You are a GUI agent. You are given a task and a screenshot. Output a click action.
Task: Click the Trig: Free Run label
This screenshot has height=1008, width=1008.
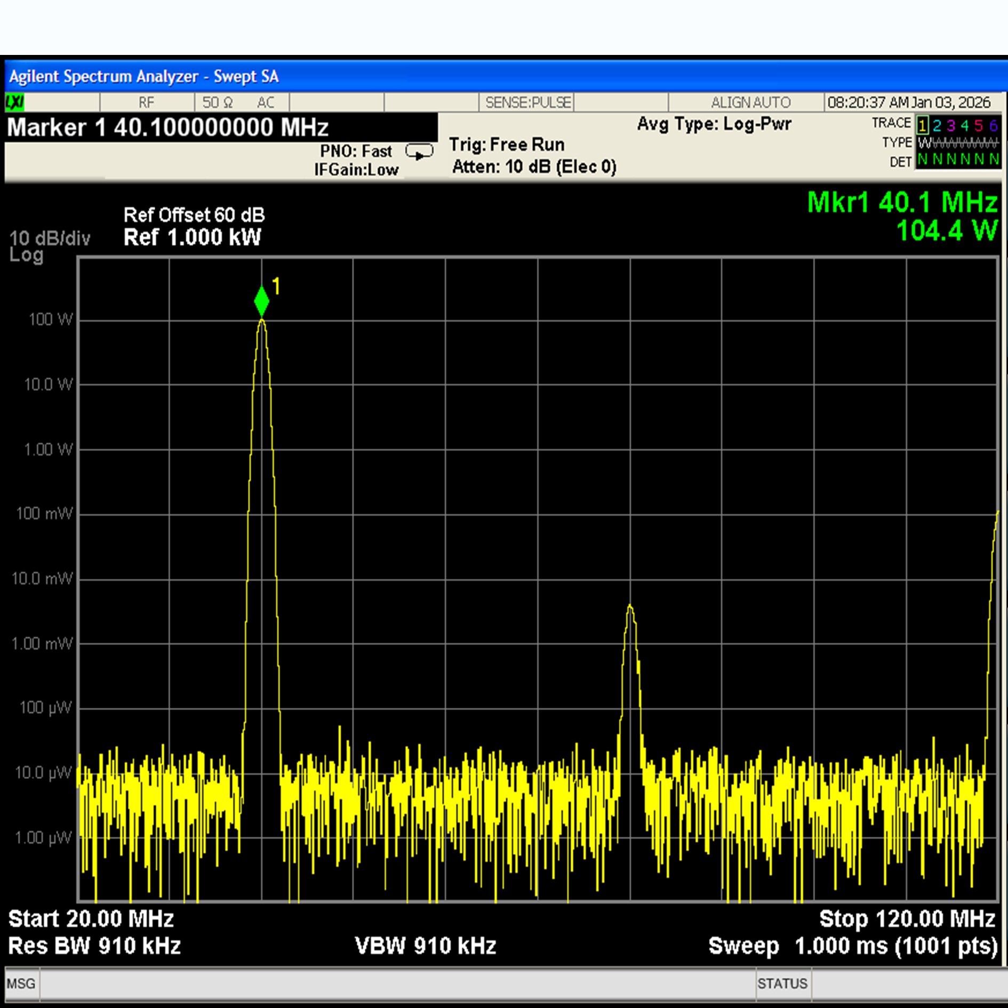507,145
